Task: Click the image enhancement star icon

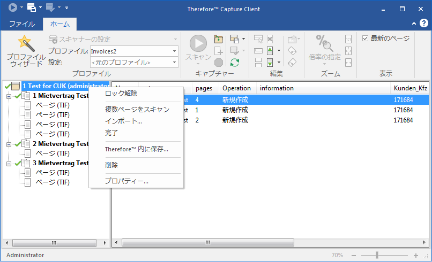Action: (x=292, y=39)
